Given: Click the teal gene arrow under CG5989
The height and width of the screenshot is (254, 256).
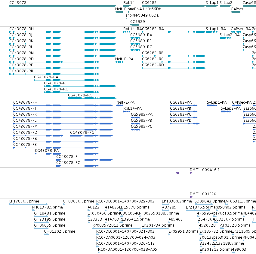Looking at the screenshot, I should (x=135, y=25).
